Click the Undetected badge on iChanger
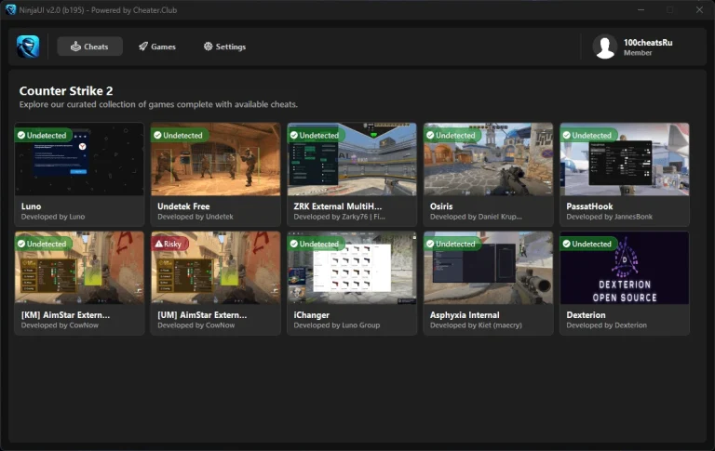The width and height of the screenshot is (715, 451). coord(316,244)
